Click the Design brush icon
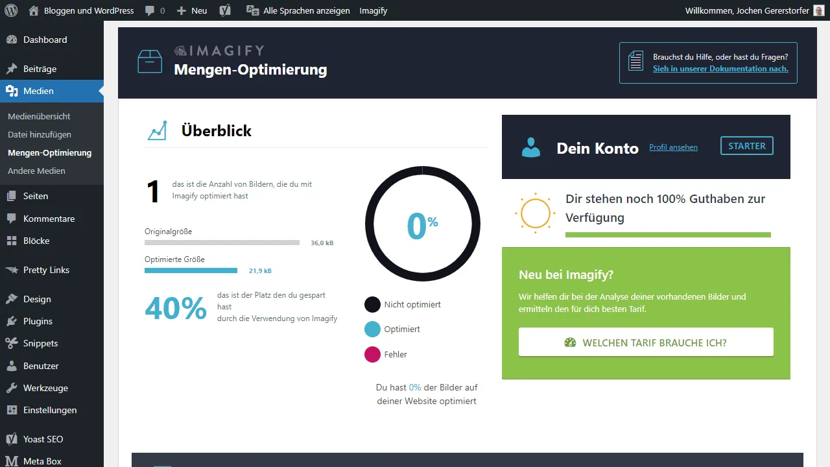Viewport: 830px width, 467px height. (12, 299)
